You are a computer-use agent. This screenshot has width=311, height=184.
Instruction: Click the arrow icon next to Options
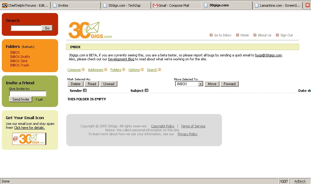[x=142, y=70]
